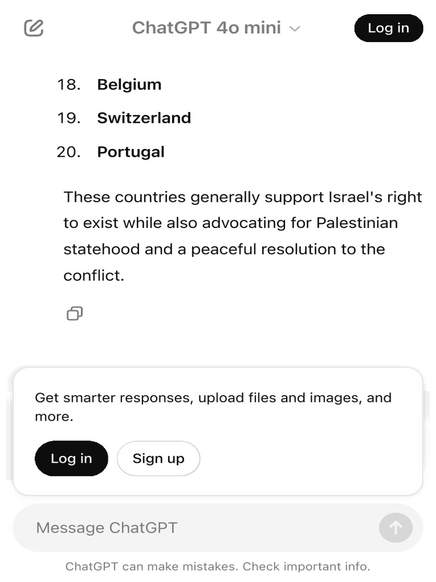Click the black Log in button in header
The height and width of the screenshot is (582, 436).
388,28
